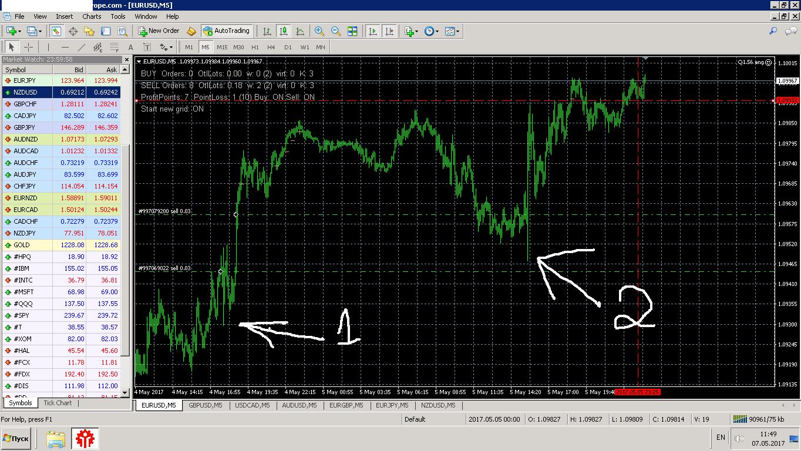Draw a vertical line tool
Screen dimensions: 801x451
point(48,47)
